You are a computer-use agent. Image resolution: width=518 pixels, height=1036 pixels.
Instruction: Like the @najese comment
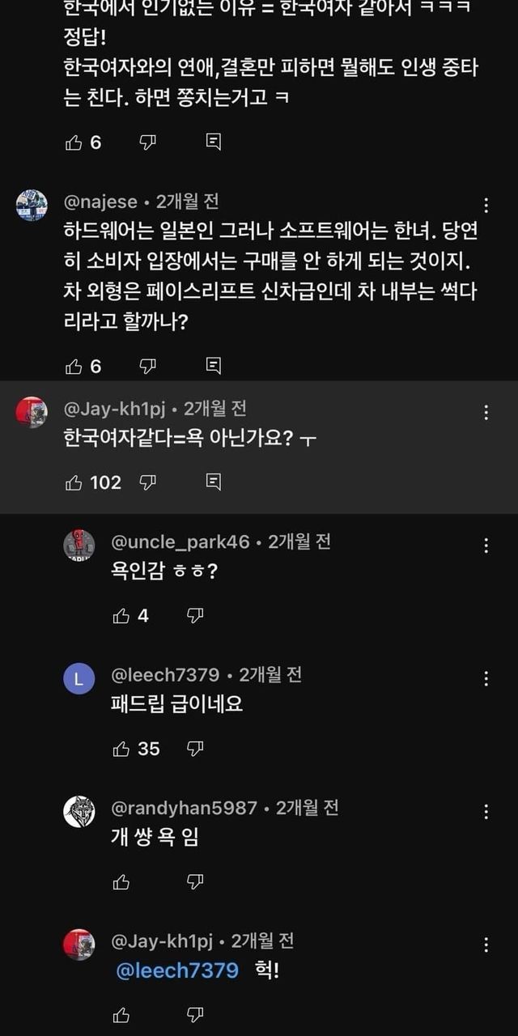click(x=74, y=367)
